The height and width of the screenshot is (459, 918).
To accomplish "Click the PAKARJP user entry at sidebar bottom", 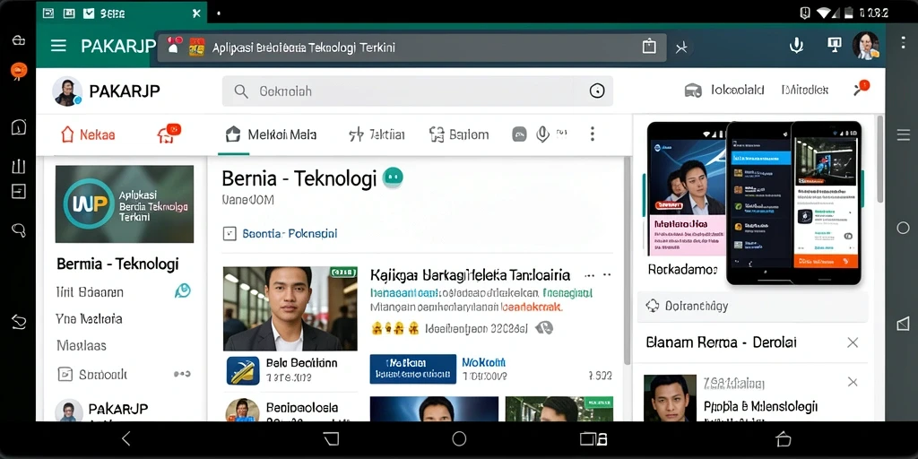I will point(102,411).
